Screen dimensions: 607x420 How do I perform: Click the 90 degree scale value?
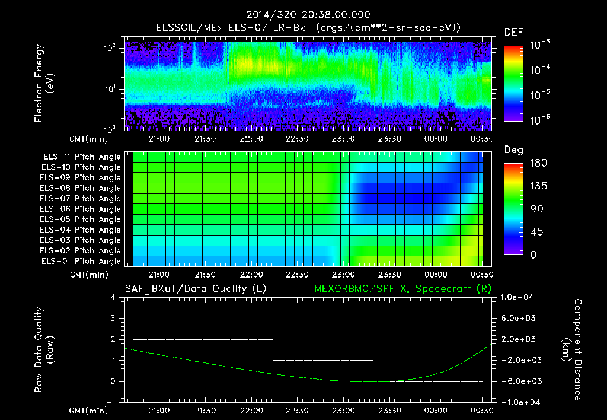(537, 209)
